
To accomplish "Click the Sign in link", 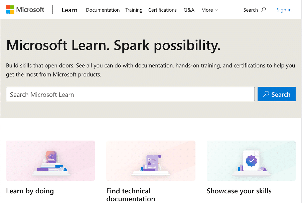I will pyautogui.click(x=284, y=10).
